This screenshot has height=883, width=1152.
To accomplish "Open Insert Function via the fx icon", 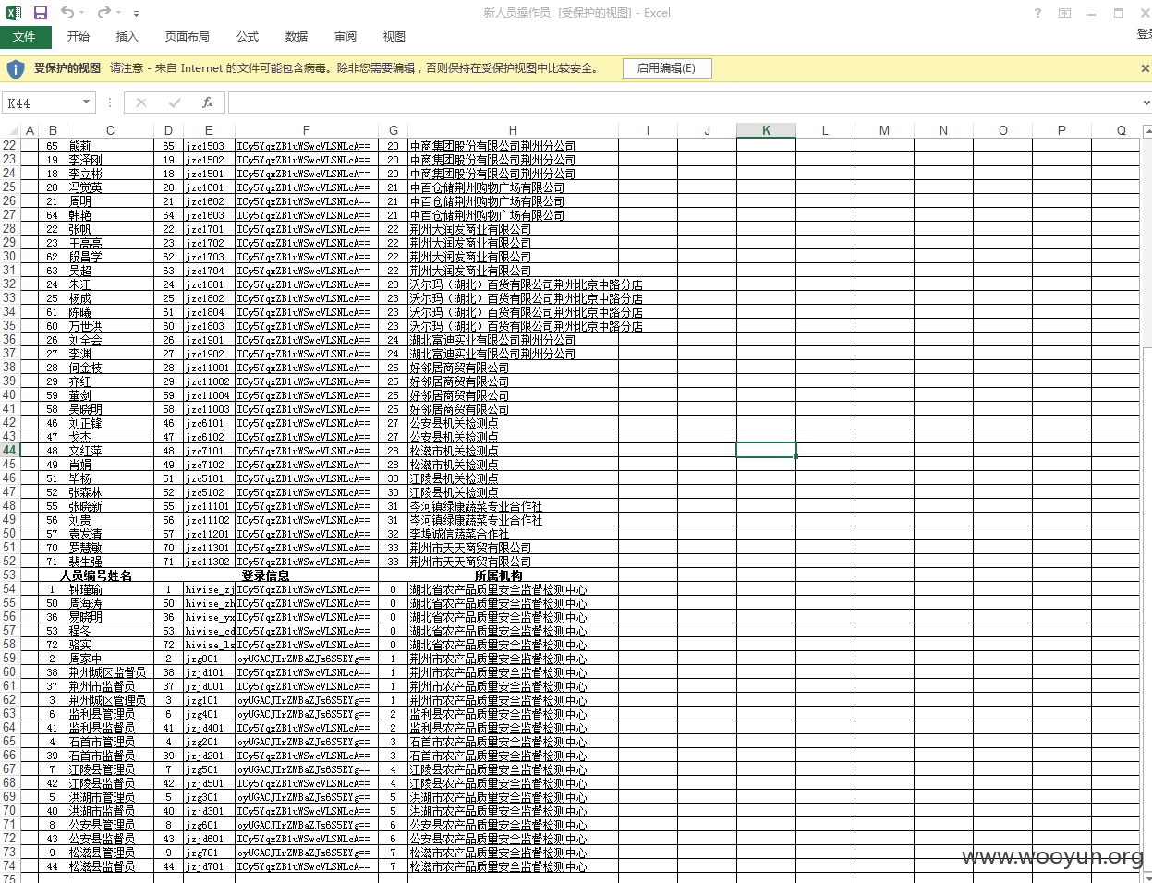I will [x=208, y=103].
